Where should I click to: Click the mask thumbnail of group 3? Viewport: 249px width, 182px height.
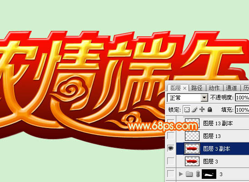pyautogui.click(x=209, y=174)
